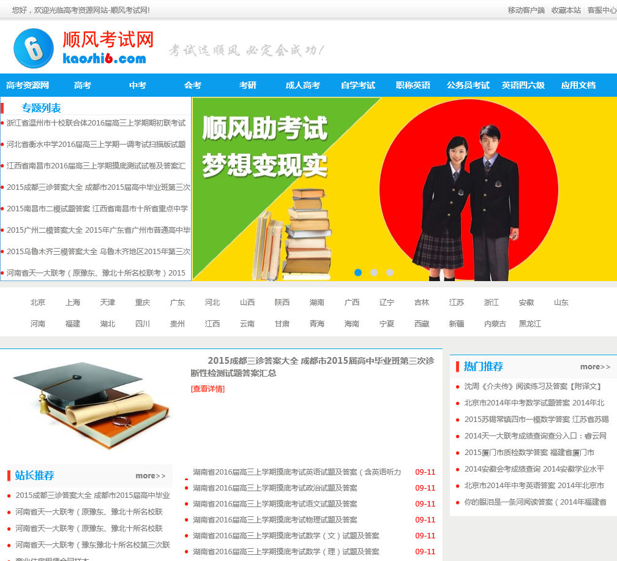Viewport: 617px width, 561px height.
Task: Switch to the 考研 section
Action: click(248, 85)
